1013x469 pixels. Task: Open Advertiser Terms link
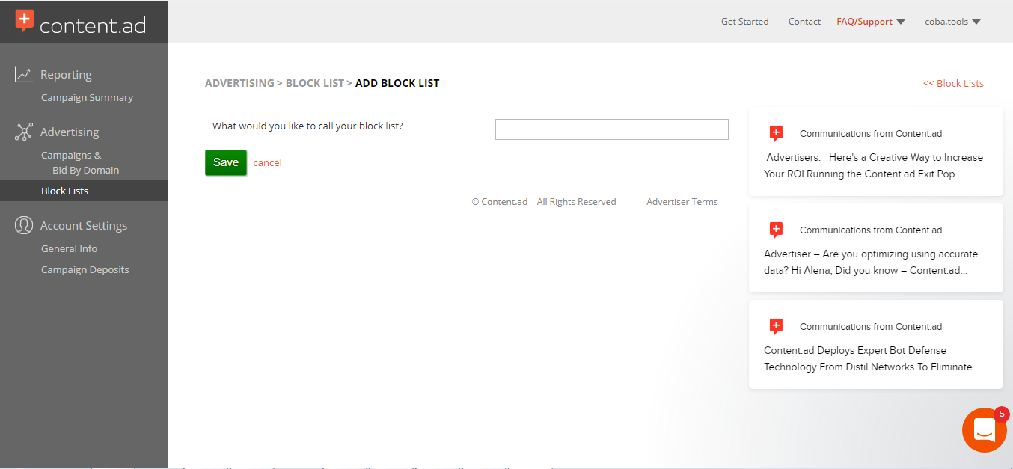point(682,202)
